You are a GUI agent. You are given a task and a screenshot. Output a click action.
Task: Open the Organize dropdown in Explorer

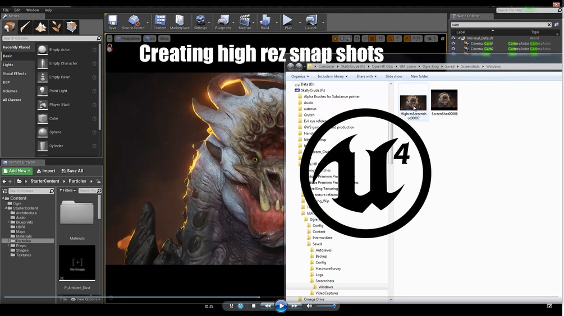[x=300, y=77]
